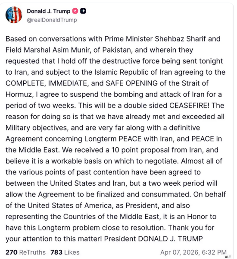Screen dimensions: 237x259
Task: Open Donald J. Trump's profile avatar
Action: [x=14, y=15]
